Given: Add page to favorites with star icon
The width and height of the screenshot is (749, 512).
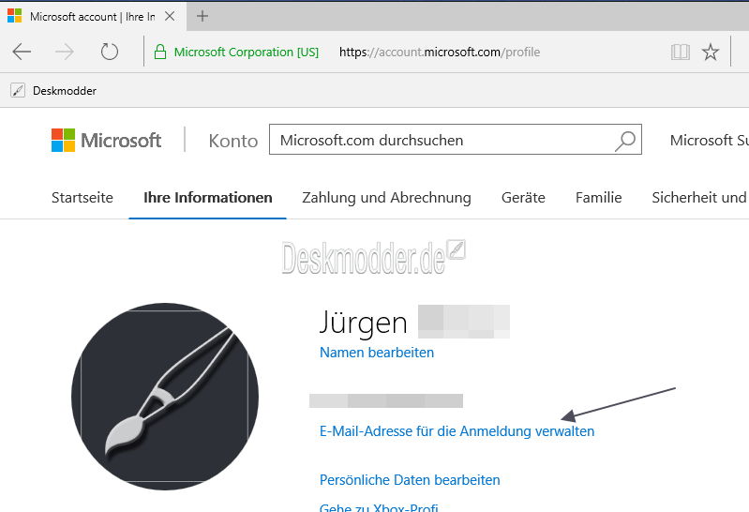Looking at the screenshot, I should [x=711, y=52].
